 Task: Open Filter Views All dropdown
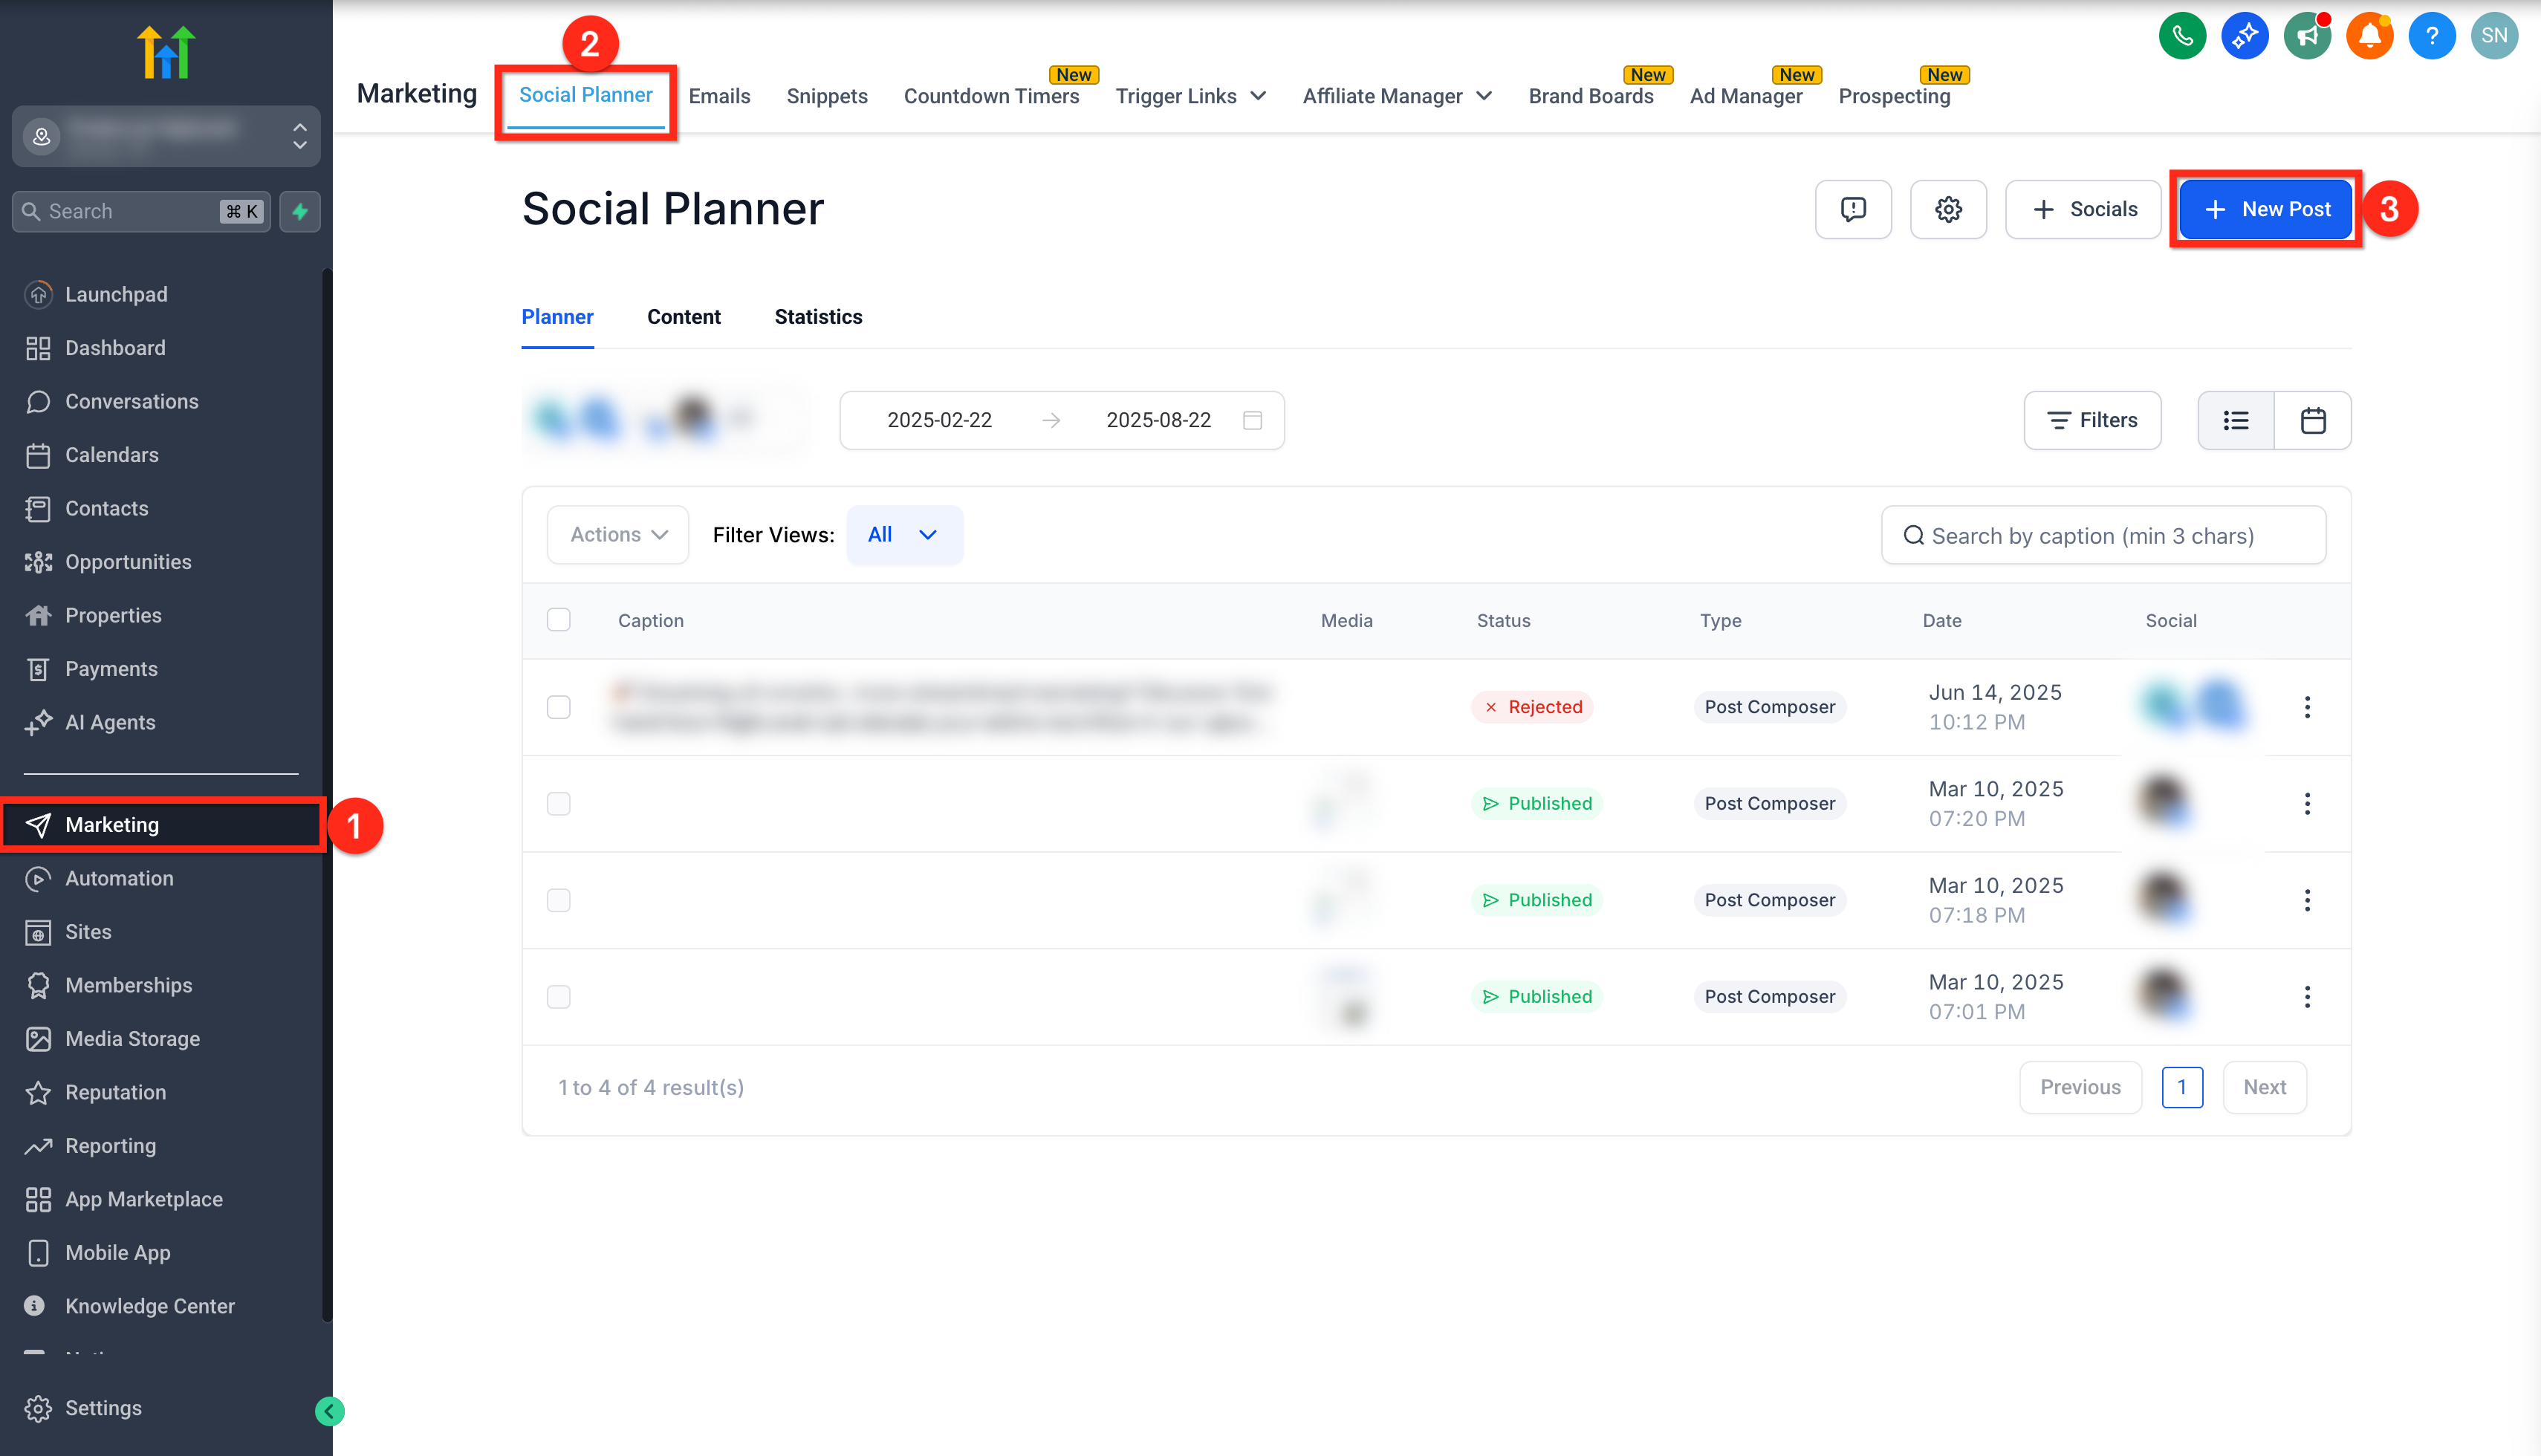coord(903,535)
